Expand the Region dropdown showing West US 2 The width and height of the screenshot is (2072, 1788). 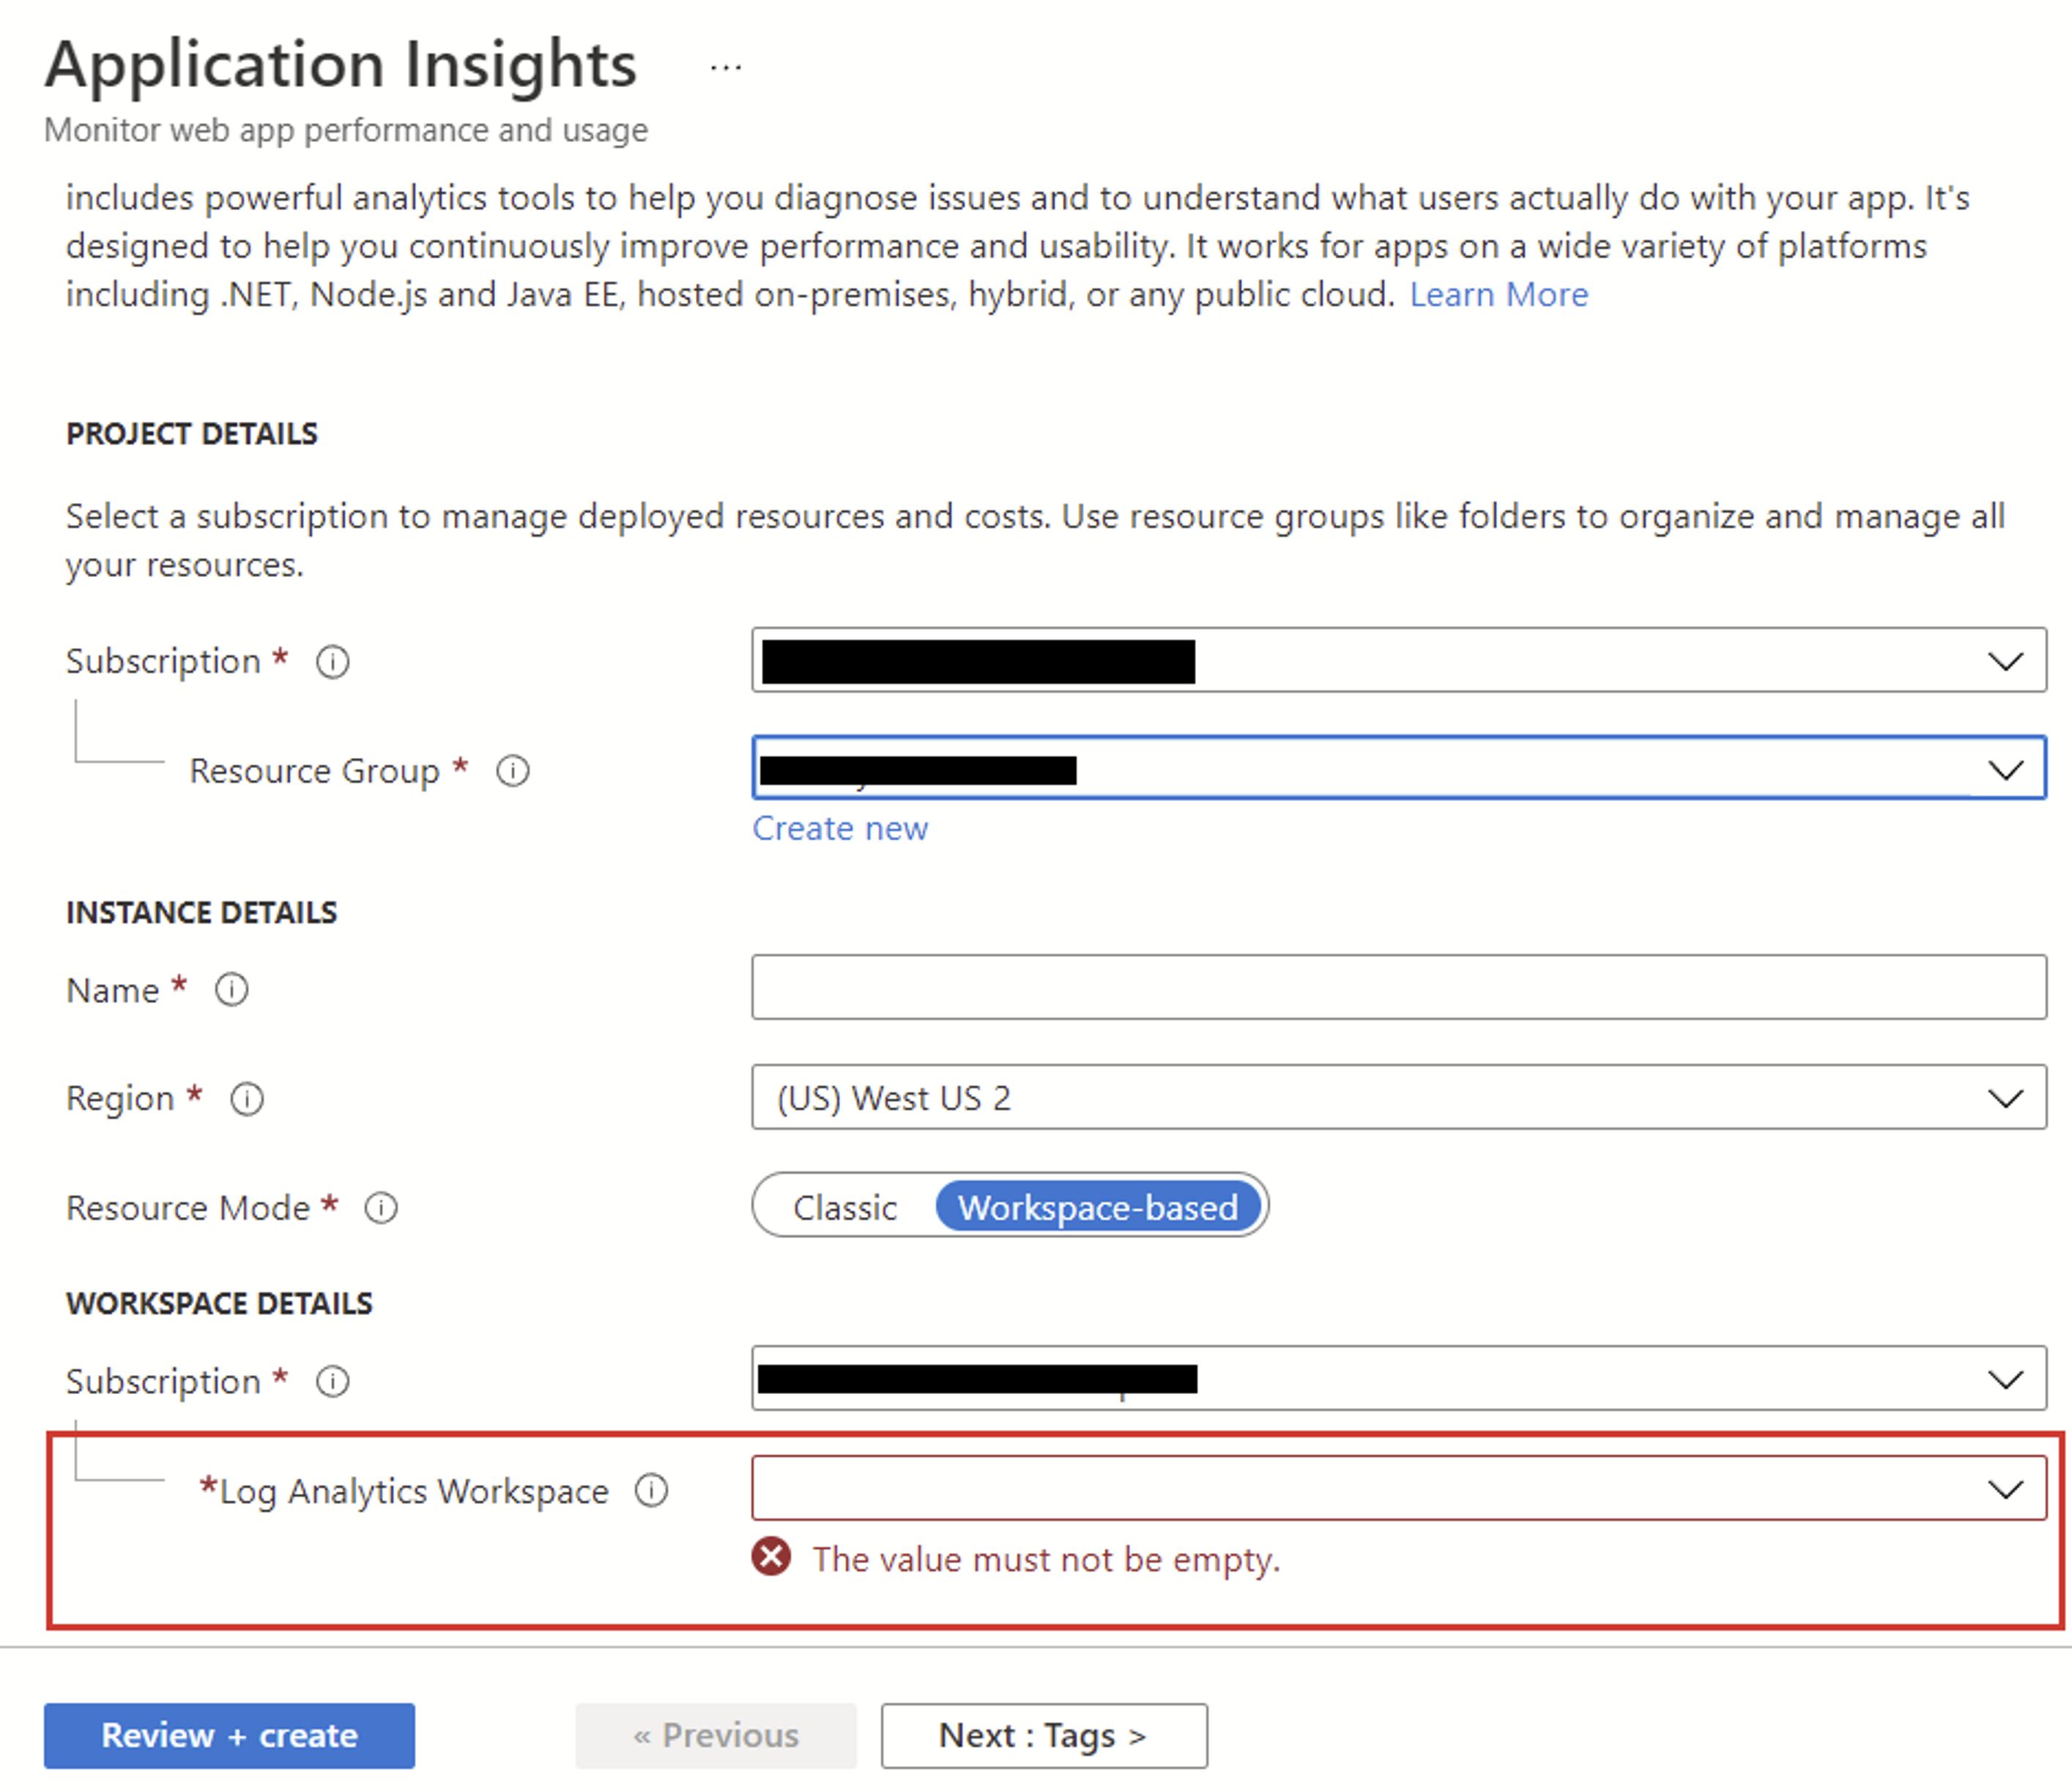pos(1398,1098)
